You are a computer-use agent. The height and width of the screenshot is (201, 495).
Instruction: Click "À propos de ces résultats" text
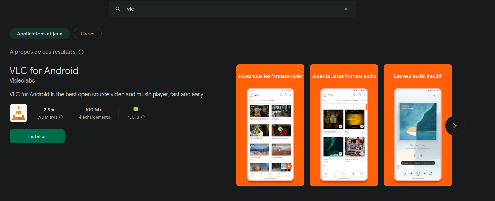(x=42, y=52)
